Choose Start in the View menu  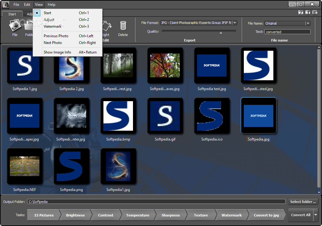[x=67, y=13]
